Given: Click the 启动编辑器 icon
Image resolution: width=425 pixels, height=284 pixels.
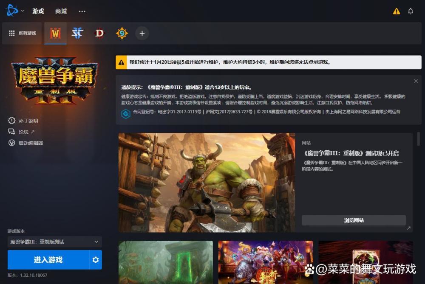Looking at the screenshot, I should point(11,143).
